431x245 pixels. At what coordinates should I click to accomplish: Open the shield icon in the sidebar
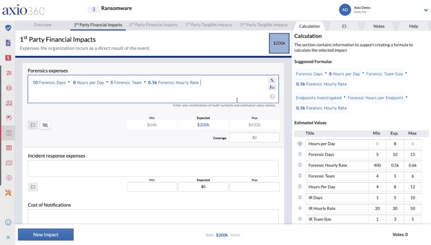coord(8,27)
